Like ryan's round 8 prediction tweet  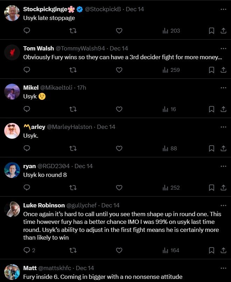tap(119, 188)
